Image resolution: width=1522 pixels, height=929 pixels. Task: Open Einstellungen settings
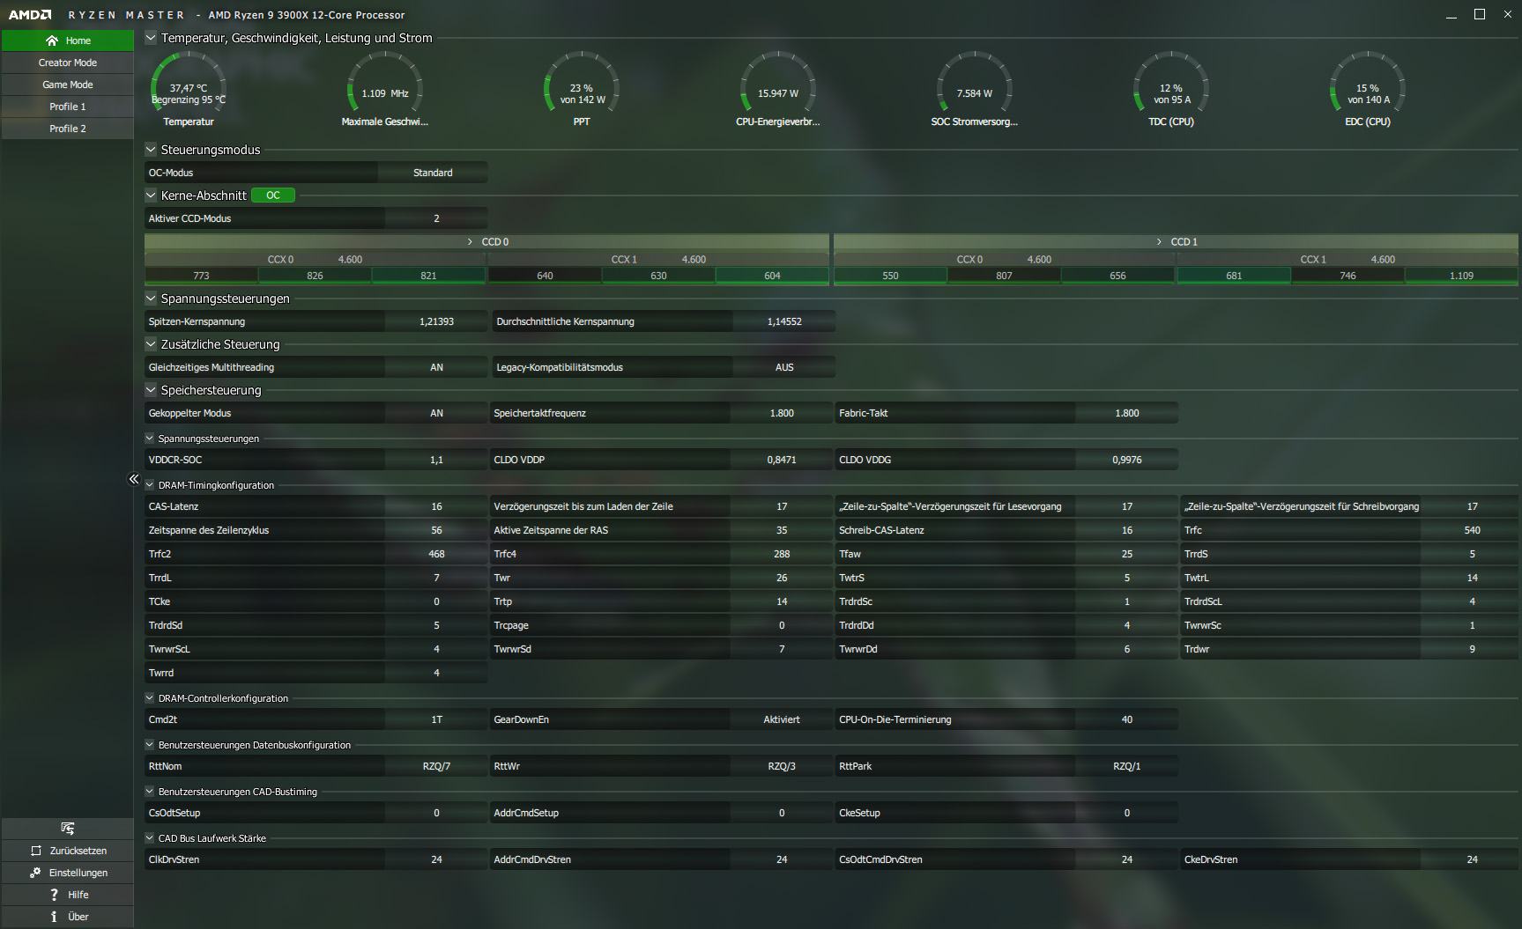[68, 873]
